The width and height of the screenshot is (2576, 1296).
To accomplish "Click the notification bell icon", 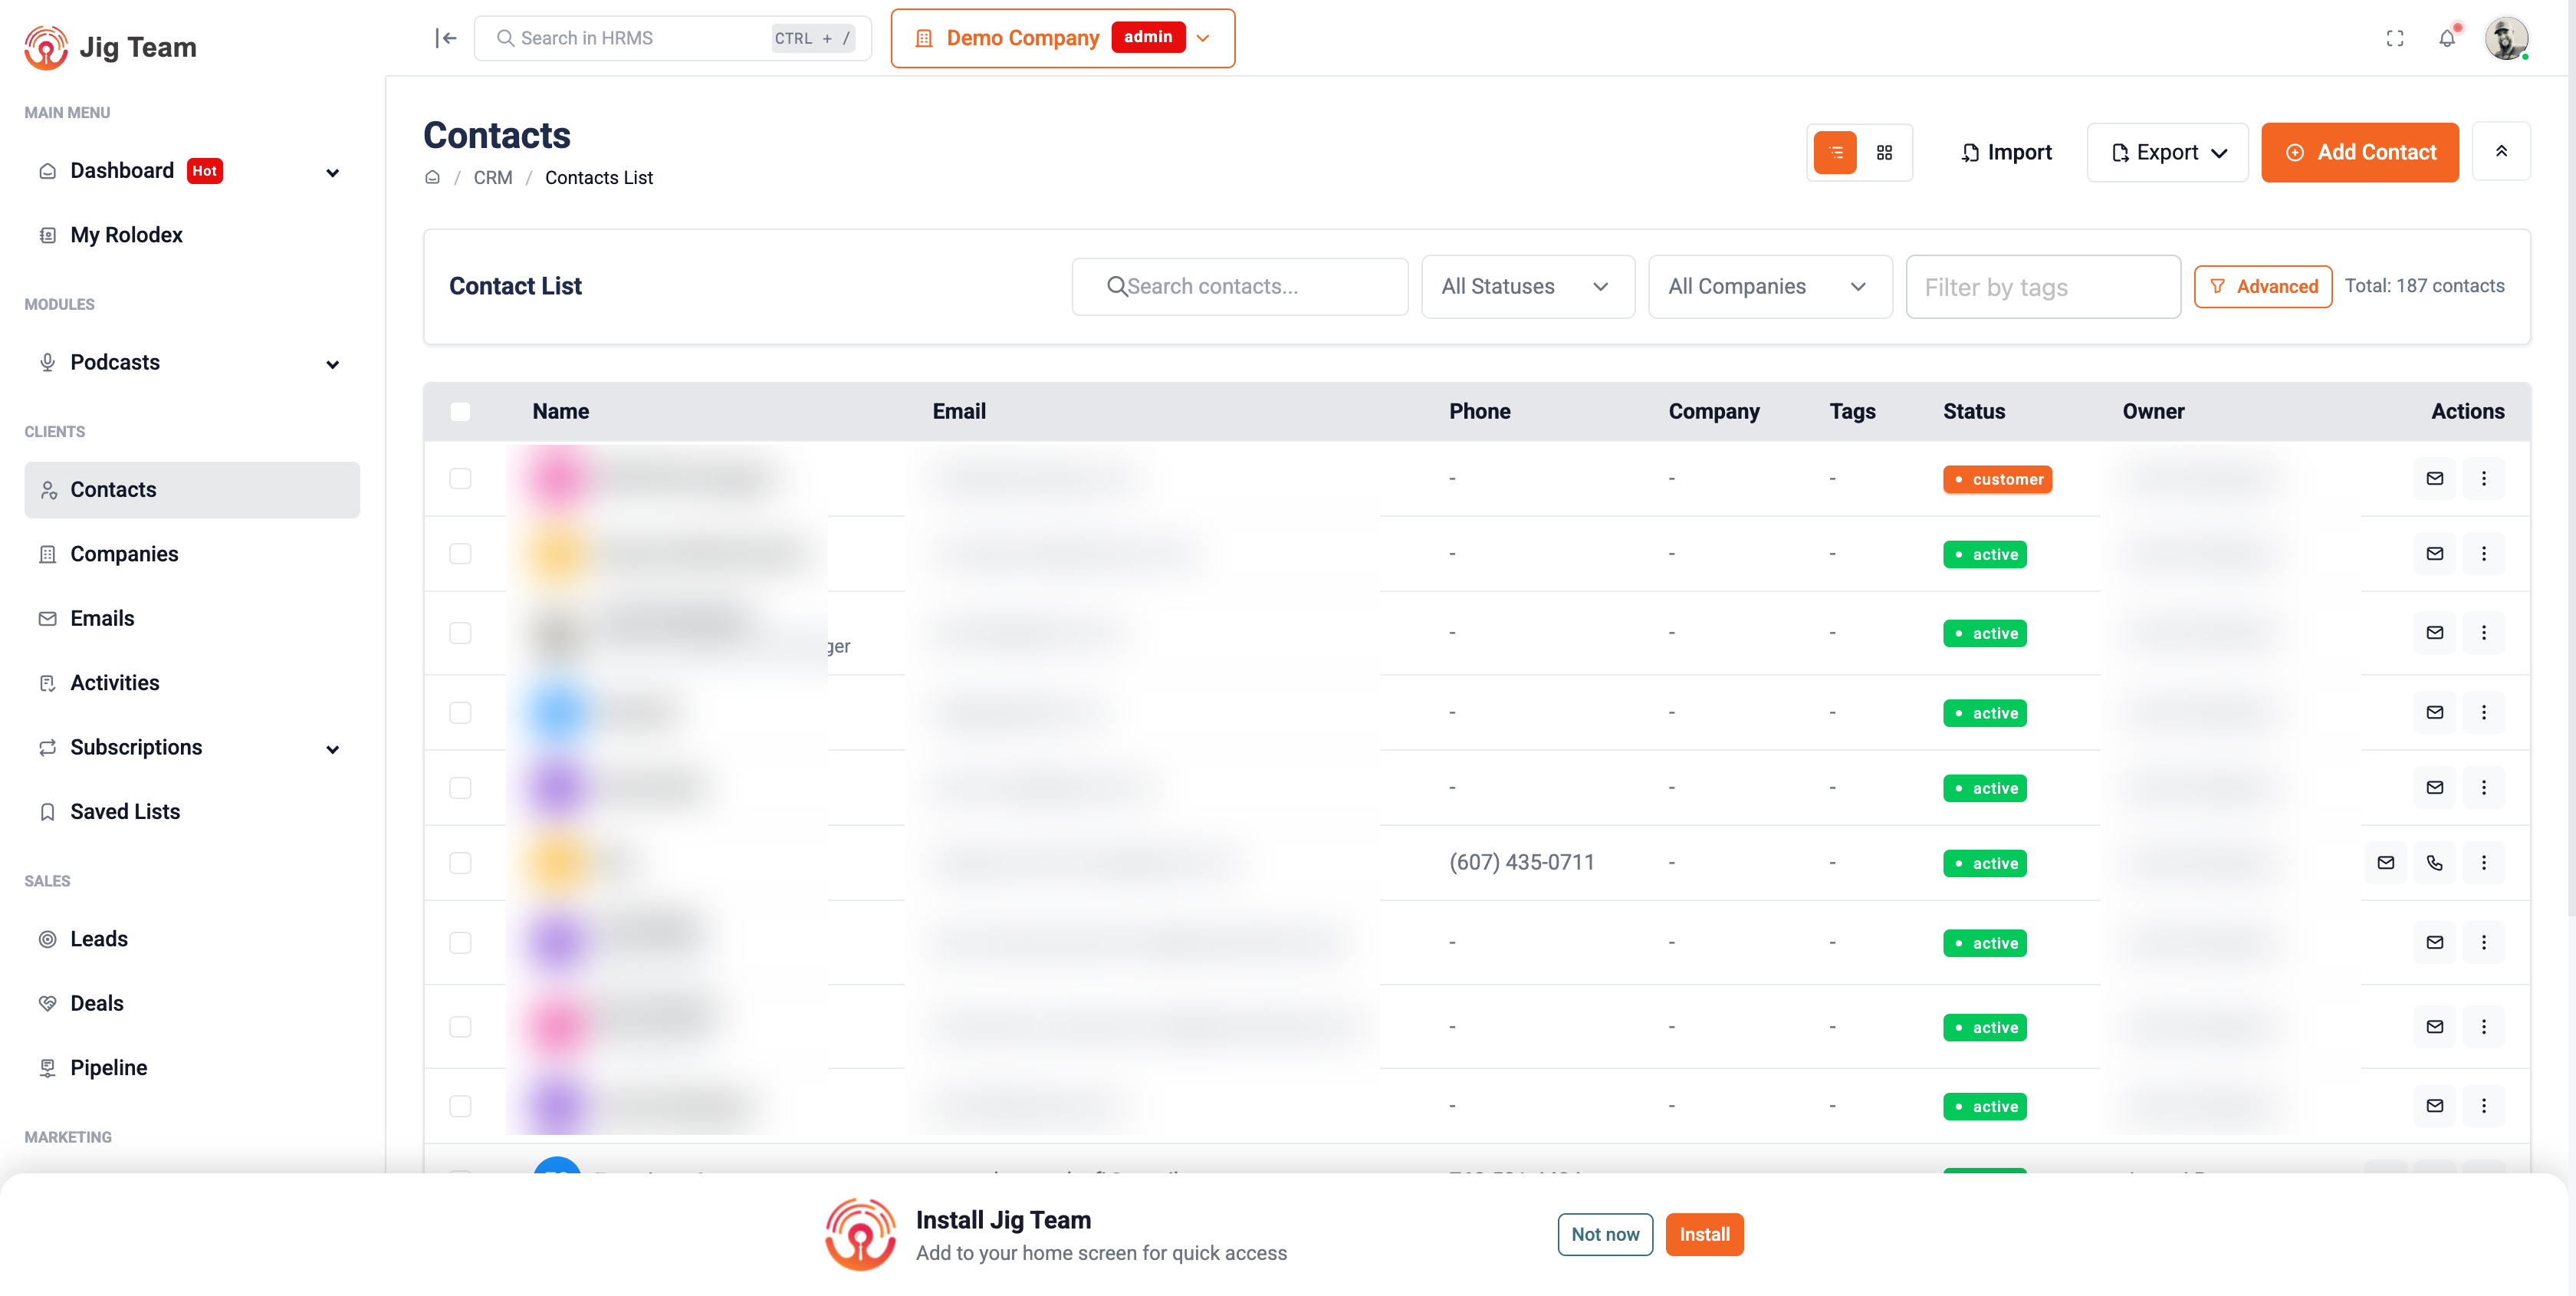I will click(2447, 38).
